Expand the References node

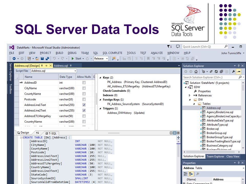[x=190, y=95]
